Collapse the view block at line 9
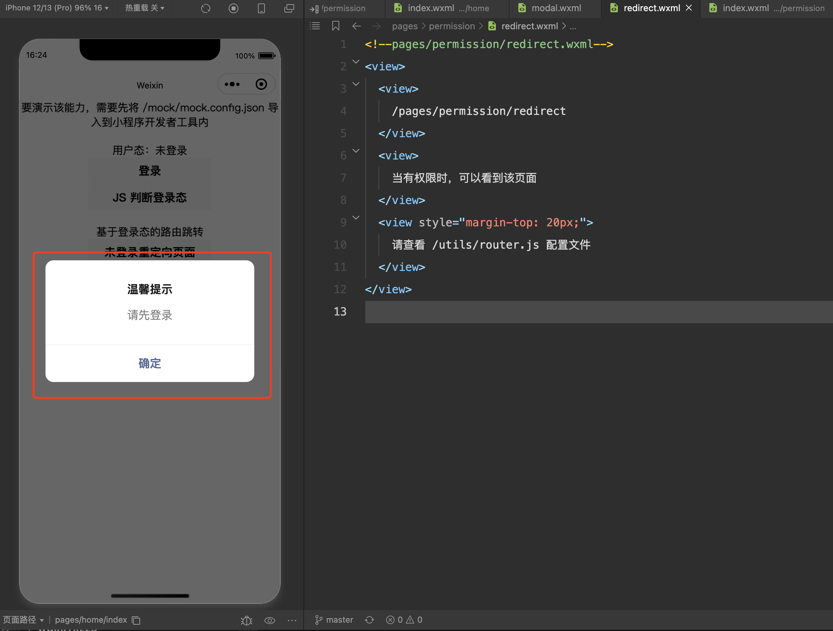833x631 pixels. point(356,218)
